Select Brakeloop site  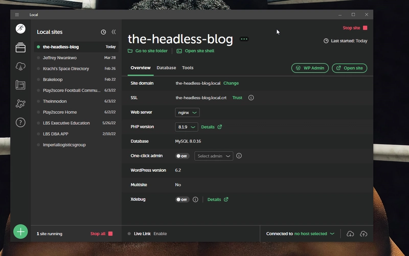[76, 80]
